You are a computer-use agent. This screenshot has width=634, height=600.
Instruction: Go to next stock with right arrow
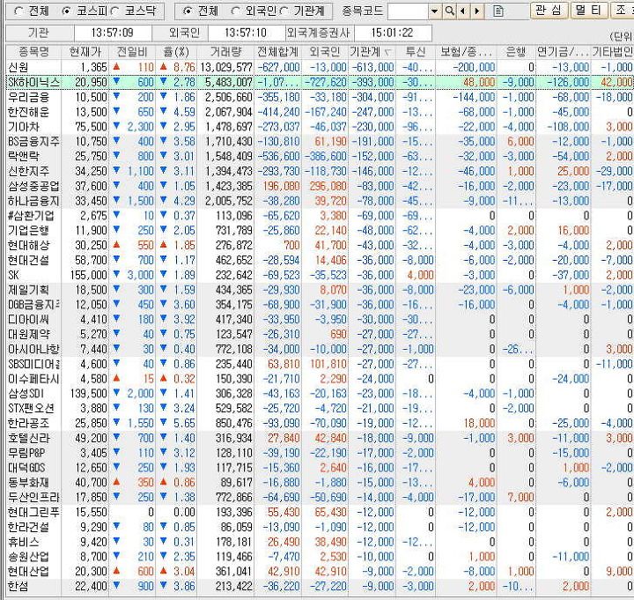point(477,11)
